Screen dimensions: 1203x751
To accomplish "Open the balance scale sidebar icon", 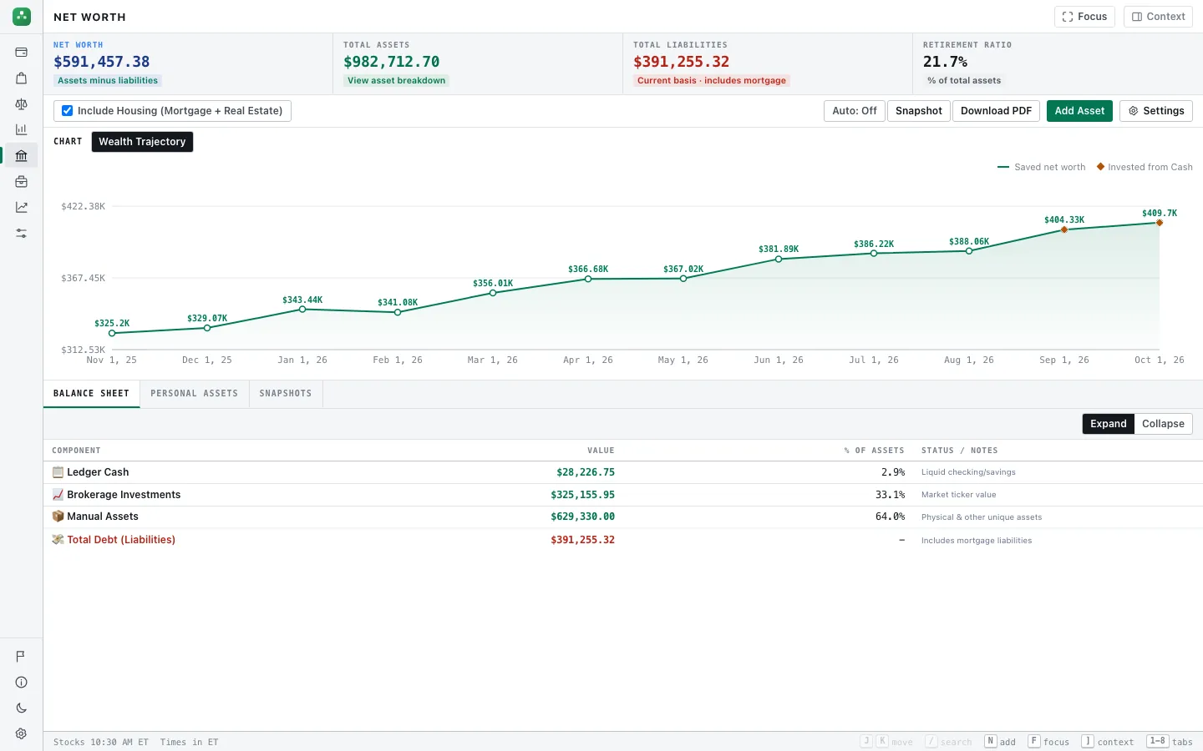I will click(x=22, y=104).
